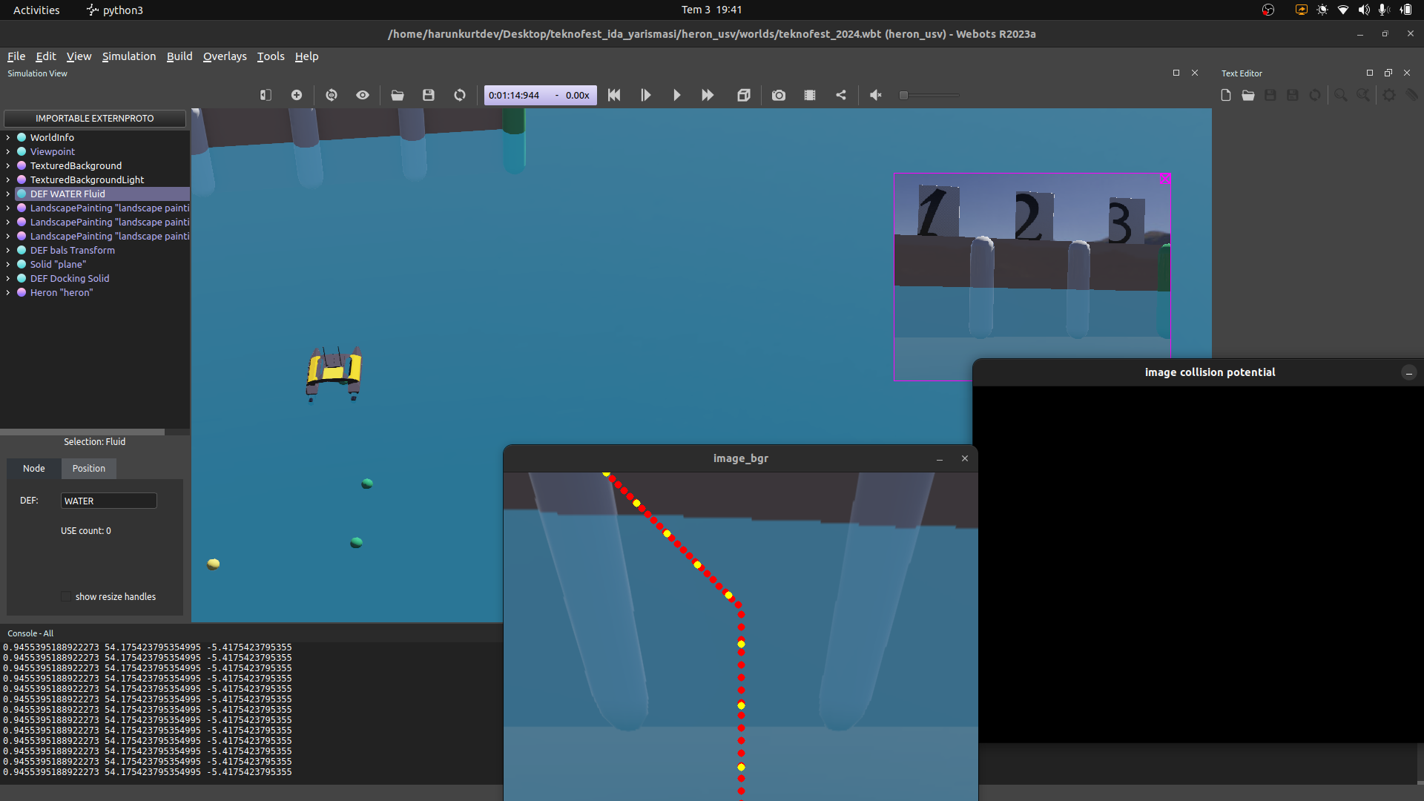Click the scene tree horizontal scrollbar

point(82,432)
